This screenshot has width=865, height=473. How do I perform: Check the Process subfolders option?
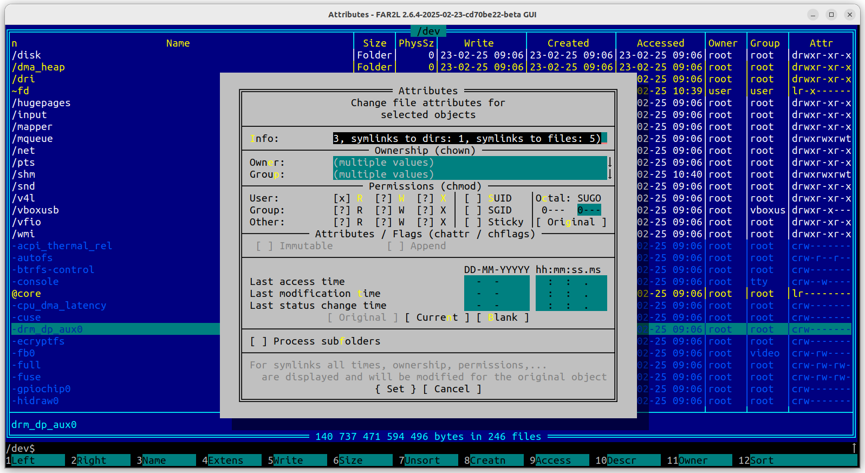[x=258, y=341]
